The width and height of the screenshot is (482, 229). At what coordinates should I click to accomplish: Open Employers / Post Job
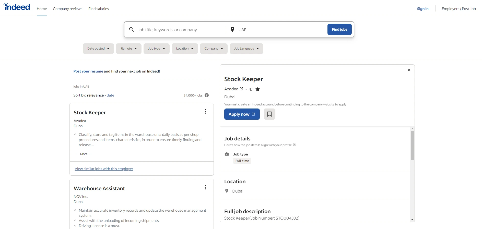tap(459, 9)
